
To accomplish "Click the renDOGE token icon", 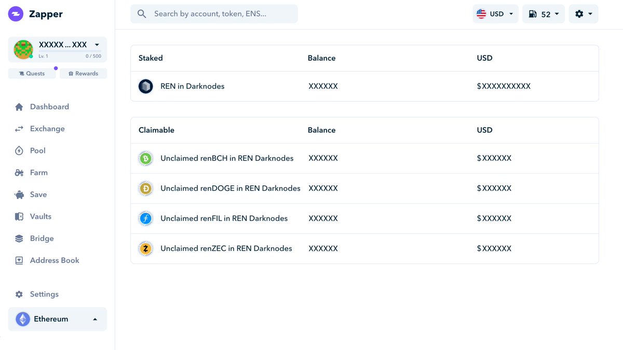I will [x=146, y=188].
